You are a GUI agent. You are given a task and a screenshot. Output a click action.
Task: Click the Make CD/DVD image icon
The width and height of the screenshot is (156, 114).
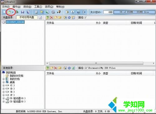36,12
